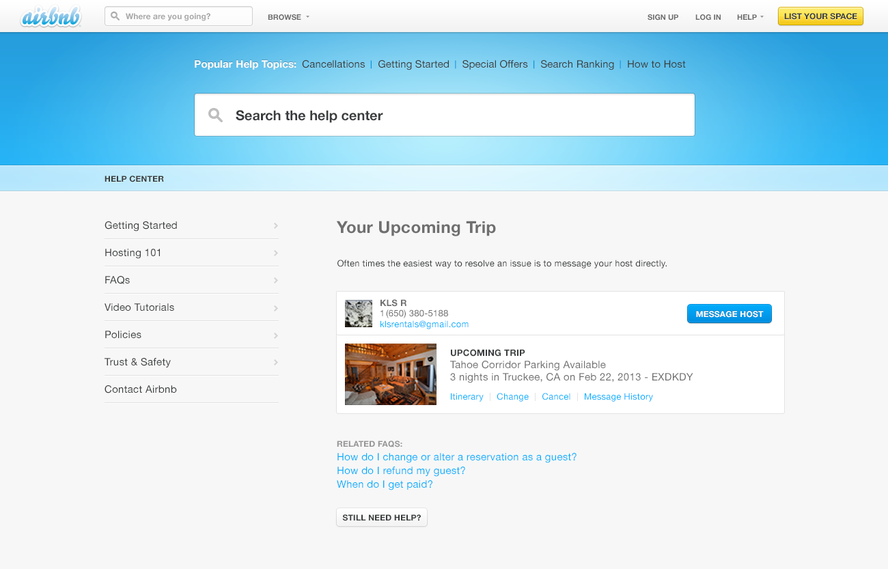Screen dimensions: 888x569
Task: Expand the Getting Started sidebar chevron
Action: 275,225
